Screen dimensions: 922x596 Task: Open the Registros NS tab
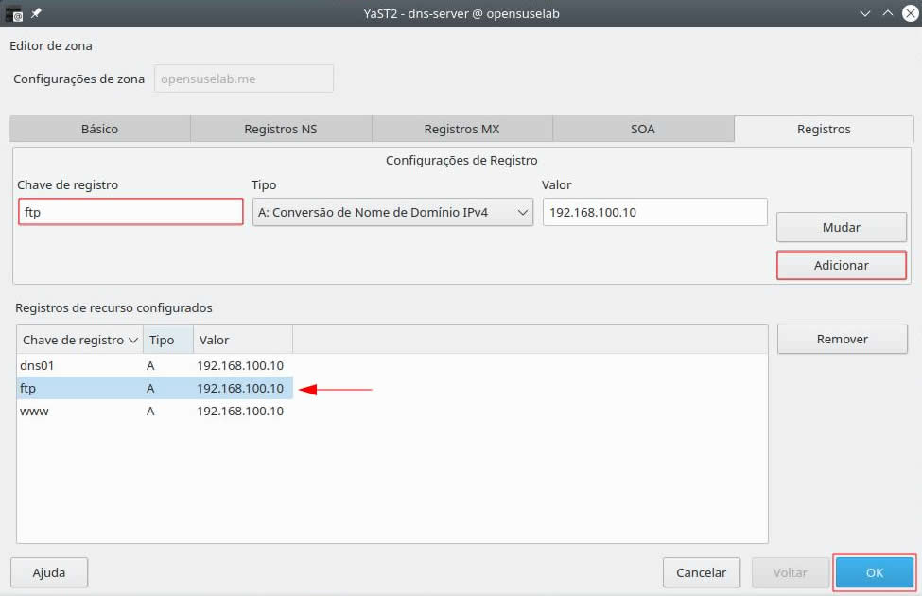click(281, 130)
